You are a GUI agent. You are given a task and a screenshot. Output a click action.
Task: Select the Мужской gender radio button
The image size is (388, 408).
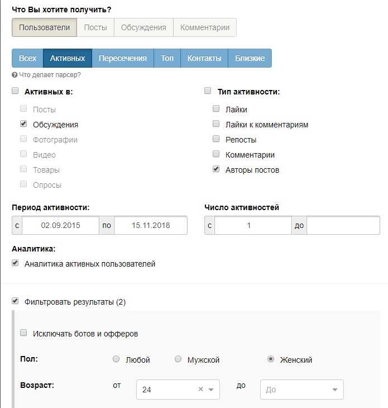click(178, 359)
